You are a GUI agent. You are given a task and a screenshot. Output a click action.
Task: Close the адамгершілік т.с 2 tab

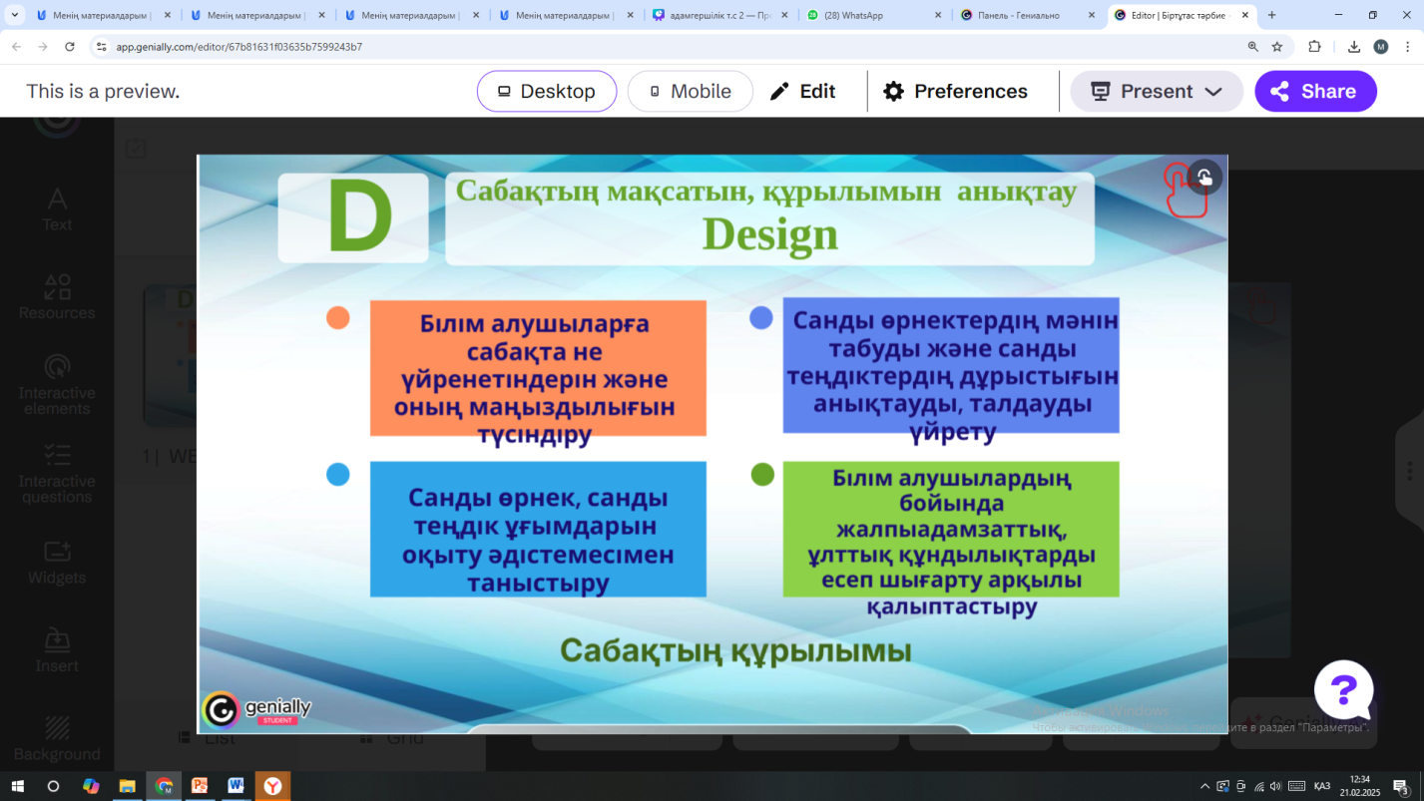pyautogui.click(x=784, y=15)
